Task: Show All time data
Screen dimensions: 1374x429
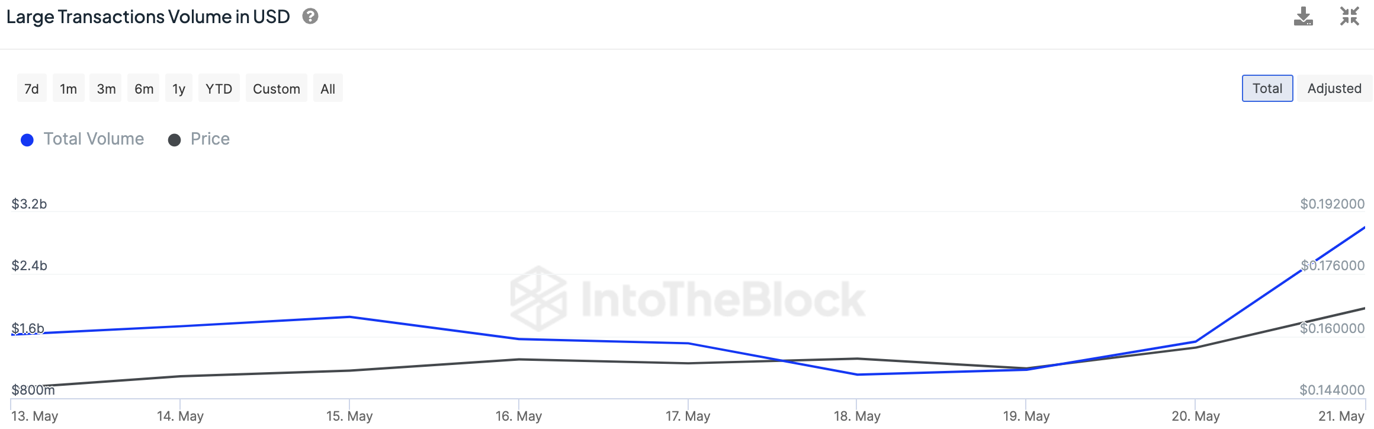Action: point(328,88)
